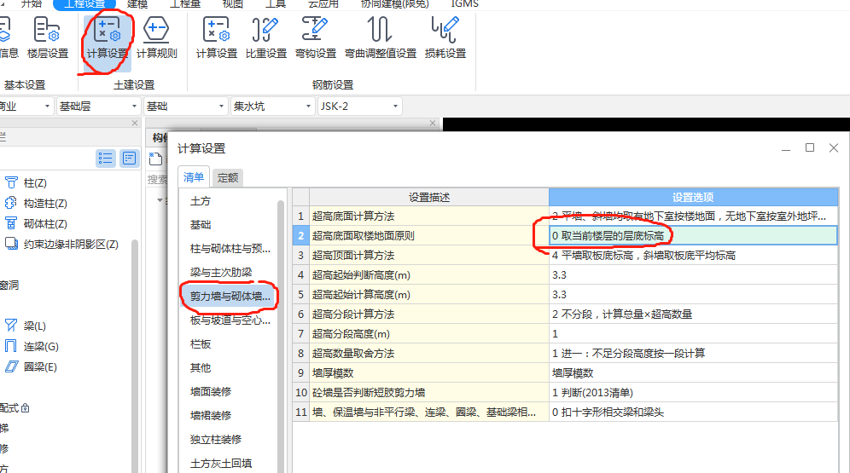The width and height of the screenshot is (850, 473).
Task: Open the JSK-2 component name dropdown
Action: coord(359,106)
